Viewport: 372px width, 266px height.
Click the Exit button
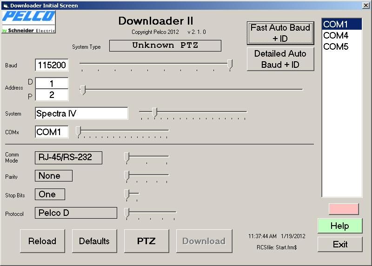[x=340, y=244]
